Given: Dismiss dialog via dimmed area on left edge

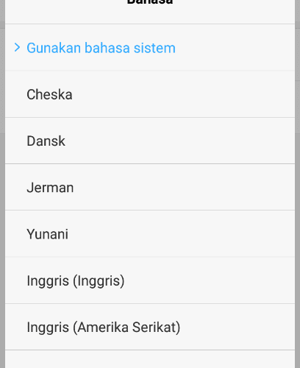Looking at the screenshot, I should click(2, 184).
